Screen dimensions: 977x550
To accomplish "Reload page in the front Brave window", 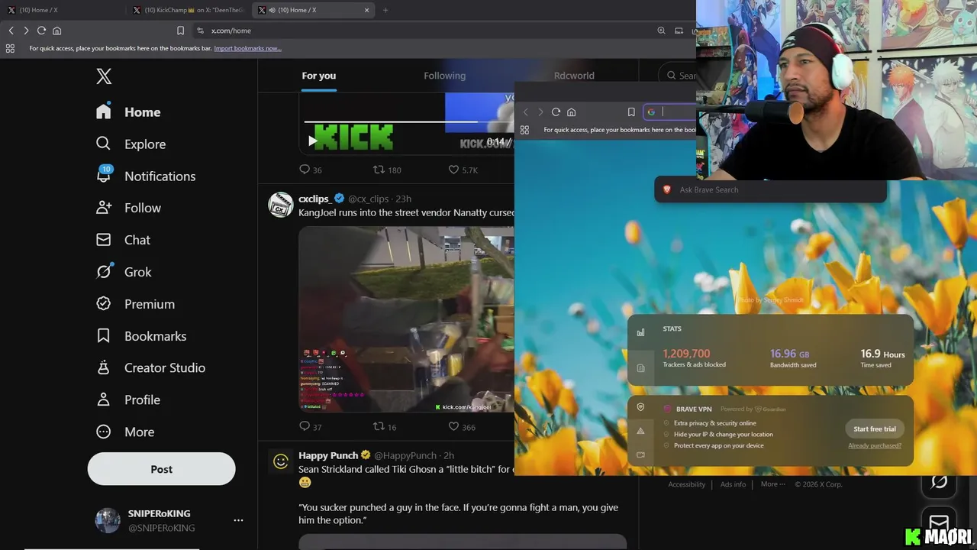I will (x=556, y=112).
